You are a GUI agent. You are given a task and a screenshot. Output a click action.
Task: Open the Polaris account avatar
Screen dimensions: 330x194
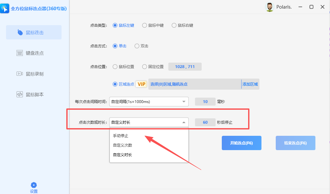point(269,7)
